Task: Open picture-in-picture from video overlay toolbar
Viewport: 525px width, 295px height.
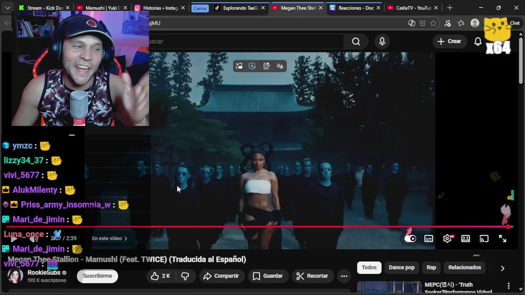Action: click(239, 66)
